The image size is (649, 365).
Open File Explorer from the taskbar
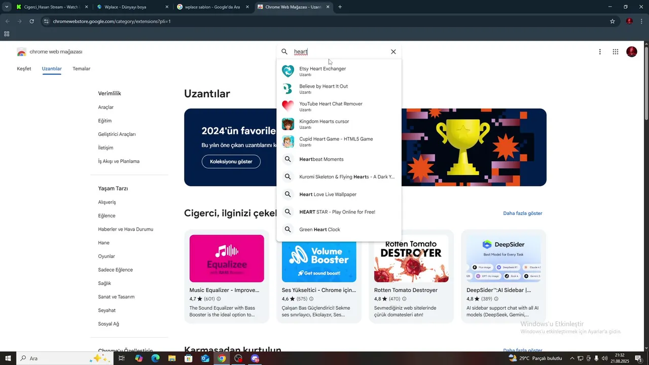coord(172,358)
